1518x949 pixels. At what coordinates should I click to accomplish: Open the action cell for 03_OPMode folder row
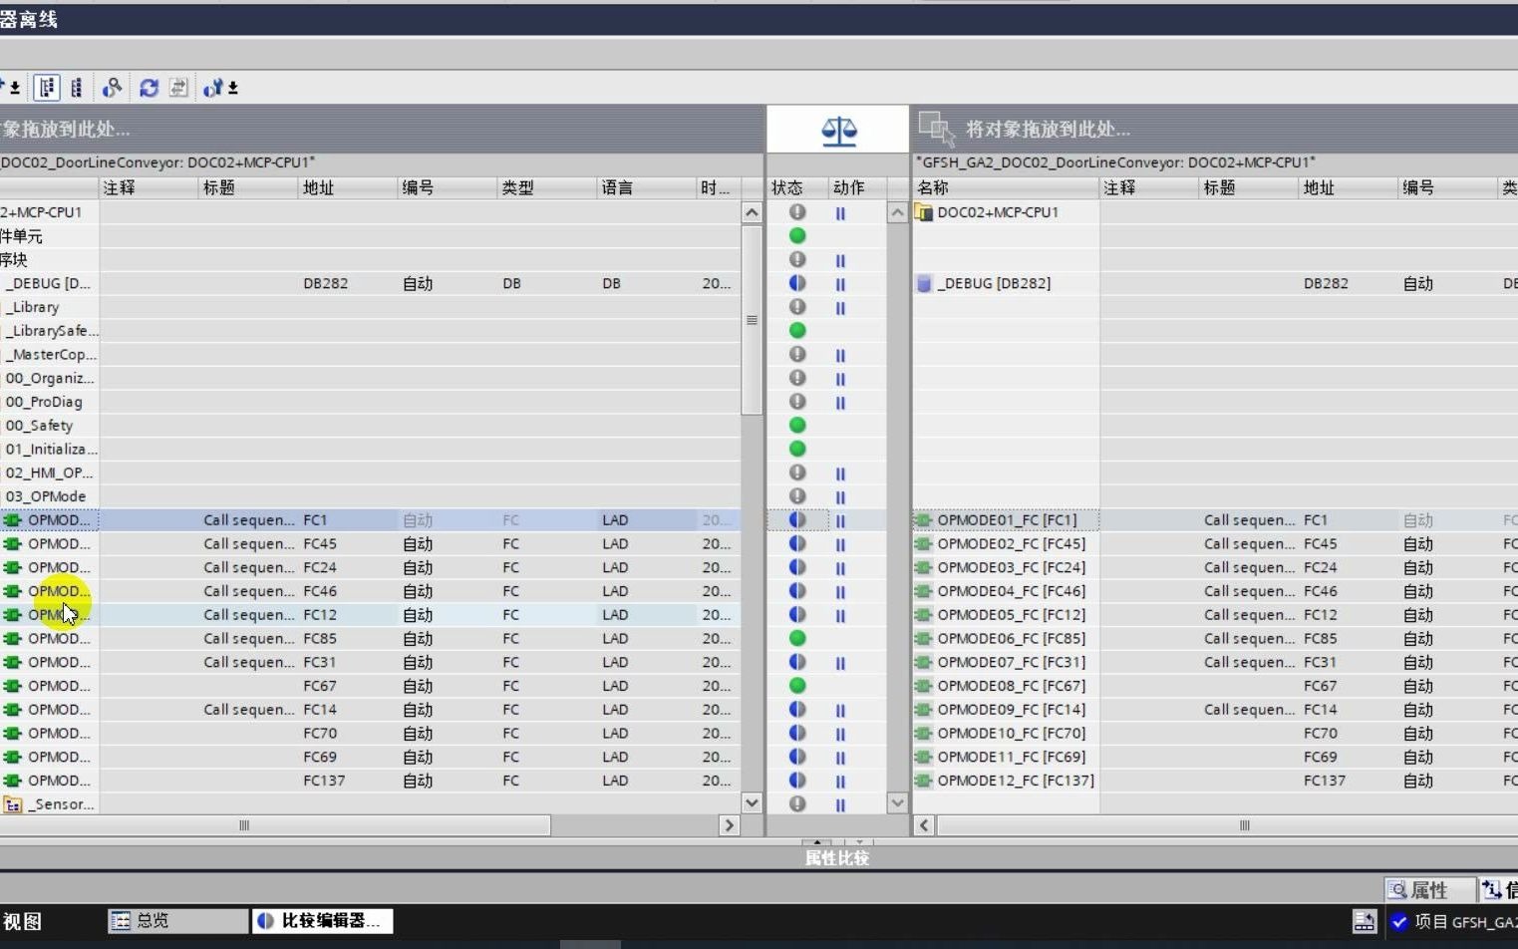(841, 497)
